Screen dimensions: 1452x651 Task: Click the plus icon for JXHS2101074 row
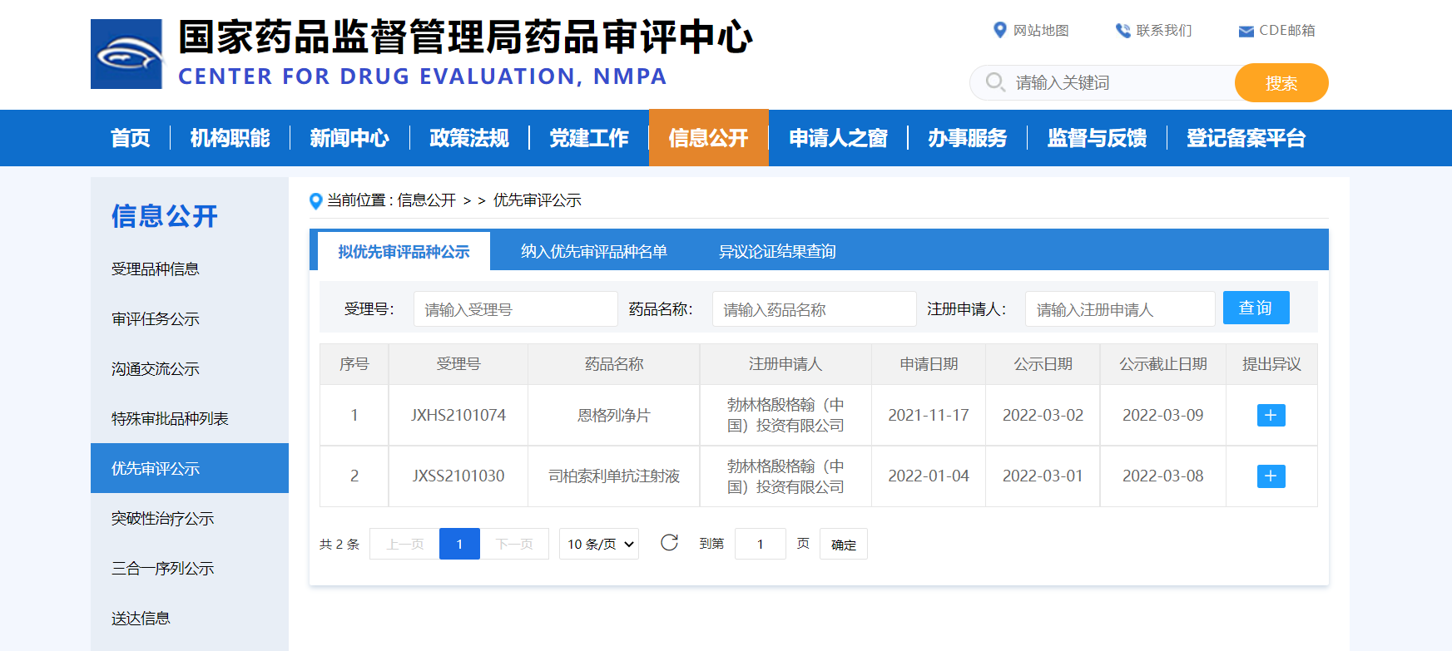[x=1271, y=415]
